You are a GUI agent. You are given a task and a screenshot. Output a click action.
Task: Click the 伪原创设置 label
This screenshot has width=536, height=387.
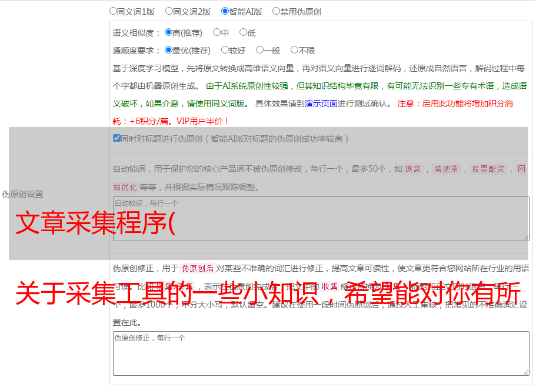23,194
